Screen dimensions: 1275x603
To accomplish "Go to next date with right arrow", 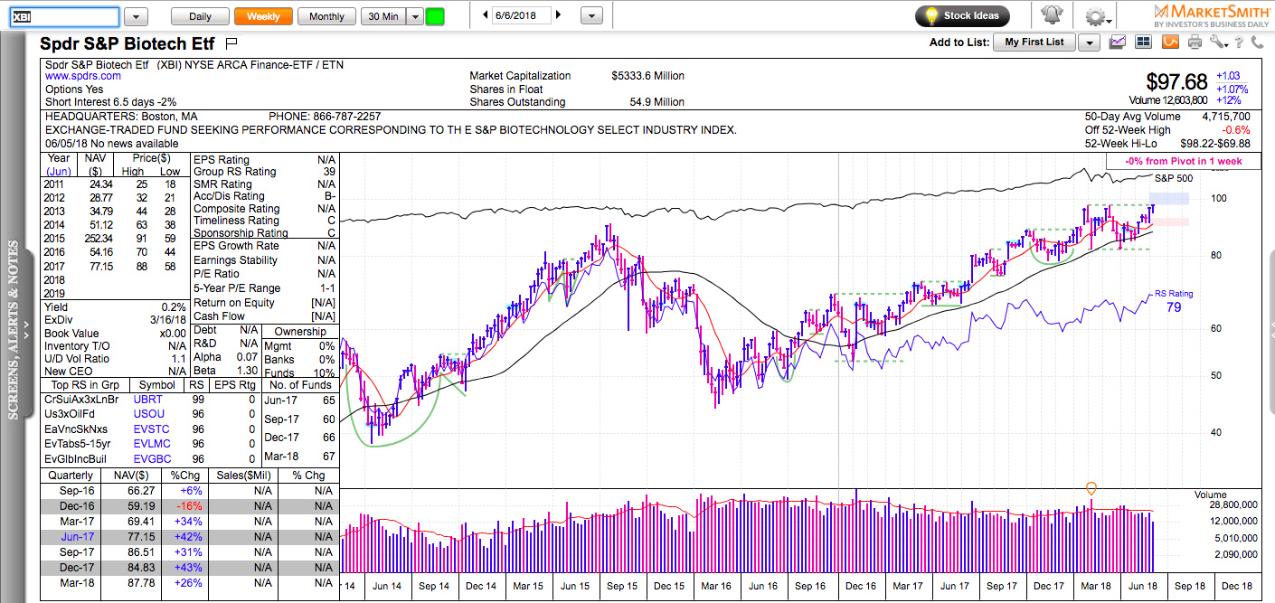I will [x=558, y=15].
